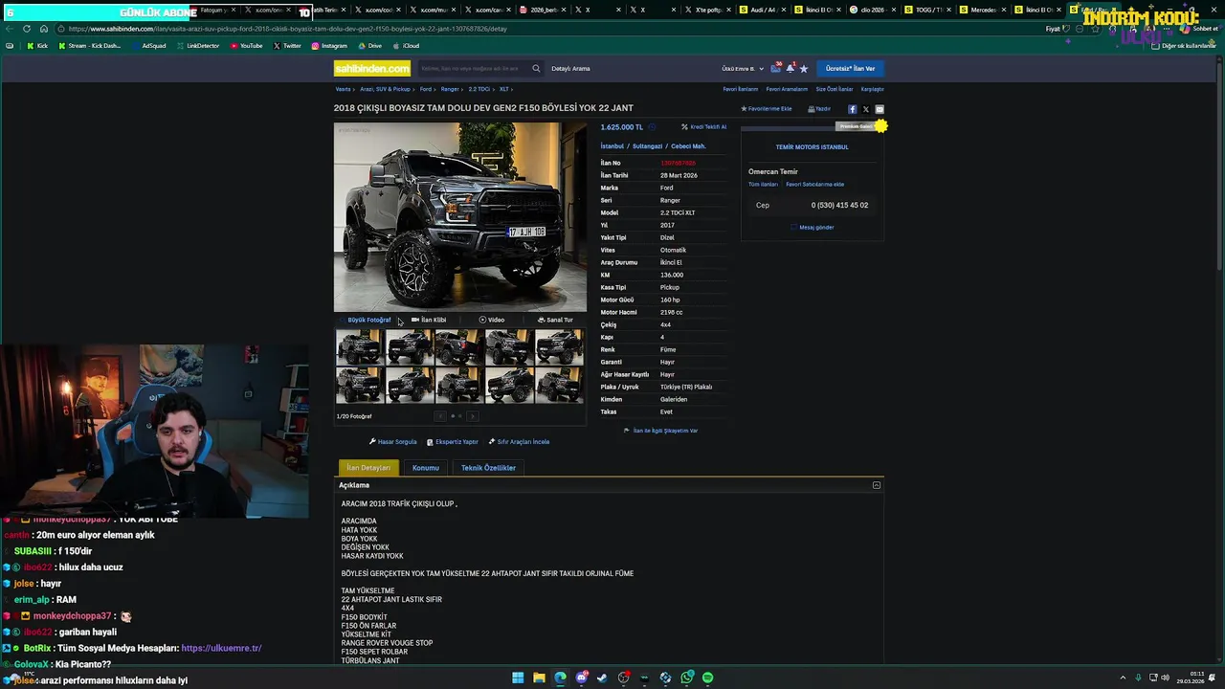Click the Arazi, SUV & Pickup breadcrumb

[x=385, y=89]
